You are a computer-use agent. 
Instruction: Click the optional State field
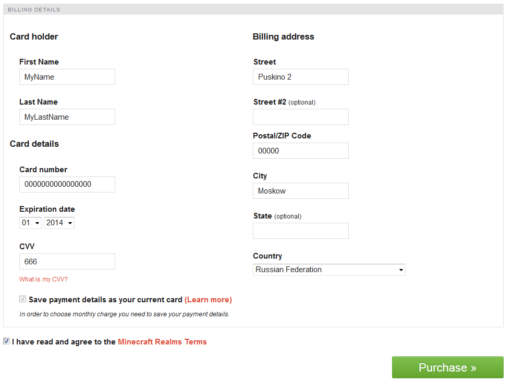(x=300, y=231)
